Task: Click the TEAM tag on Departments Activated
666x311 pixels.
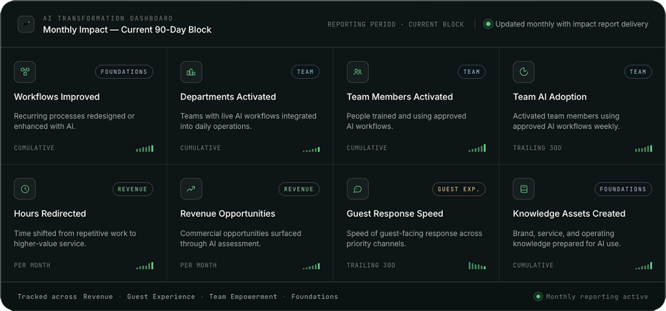Action: [306, 72]
